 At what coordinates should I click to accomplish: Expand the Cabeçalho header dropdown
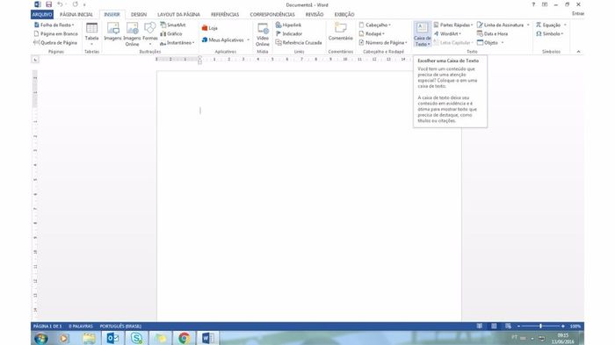pyautogui.click(x=374, y=25)
